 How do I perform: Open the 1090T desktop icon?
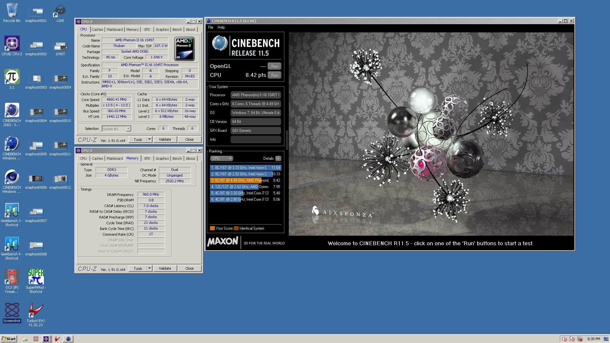coord(60,48)
